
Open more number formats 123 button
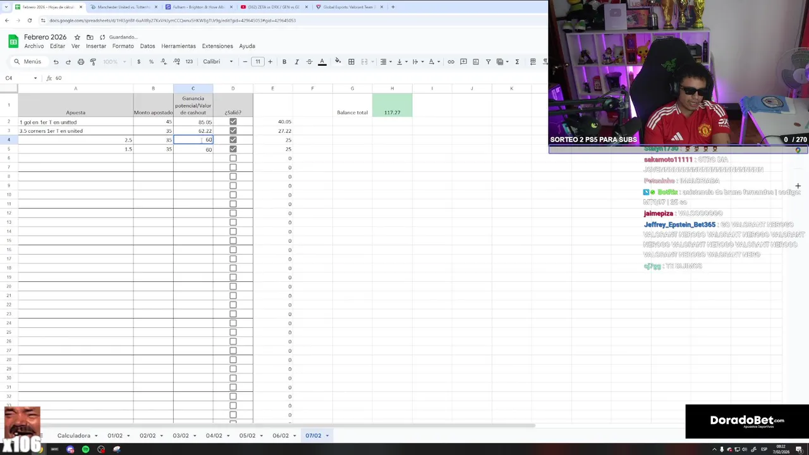point(188,61)
